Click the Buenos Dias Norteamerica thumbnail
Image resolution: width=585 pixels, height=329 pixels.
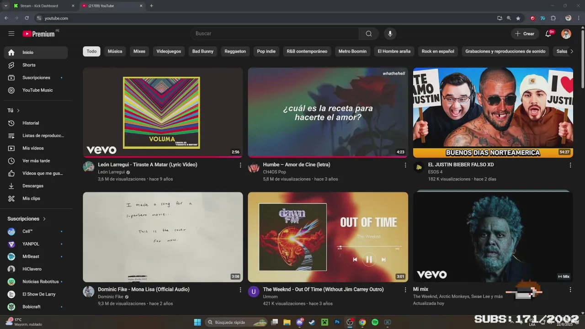[493, 112]
